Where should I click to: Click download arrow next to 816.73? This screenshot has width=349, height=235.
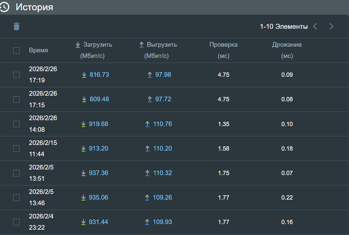[x=84, y=75]
